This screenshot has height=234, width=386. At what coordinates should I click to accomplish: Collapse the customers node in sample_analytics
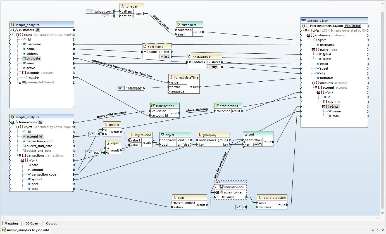[x=12, y=30]
